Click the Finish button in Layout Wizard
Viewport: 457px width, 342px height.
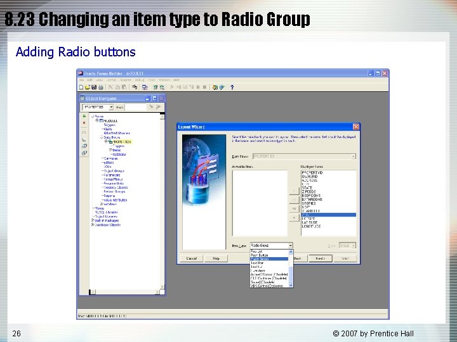345,258
